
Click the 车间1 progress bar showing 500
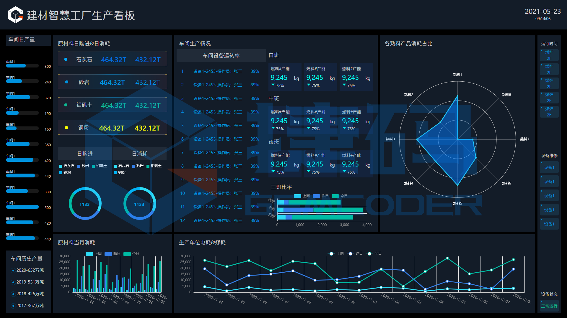coord(22,207)
